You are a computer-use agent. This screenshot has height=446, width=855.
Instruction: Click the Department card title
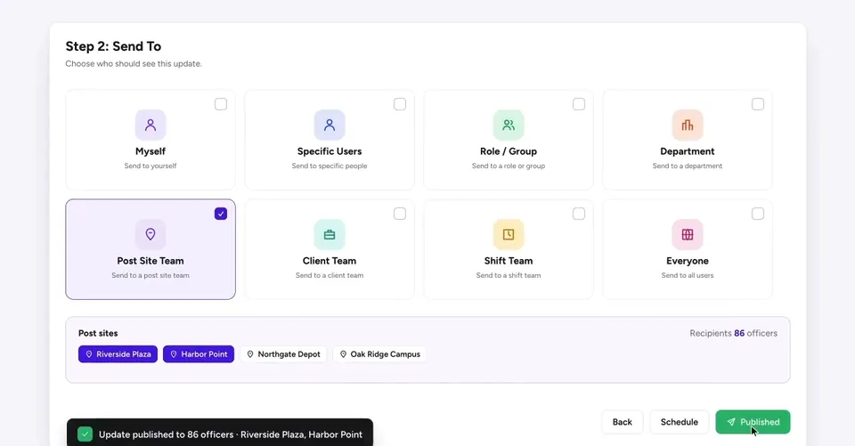pyautogui.click(x=687, y=151)
